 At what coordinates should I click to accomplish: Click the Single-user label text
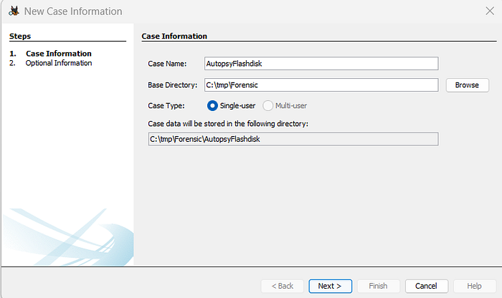point(237,105)
